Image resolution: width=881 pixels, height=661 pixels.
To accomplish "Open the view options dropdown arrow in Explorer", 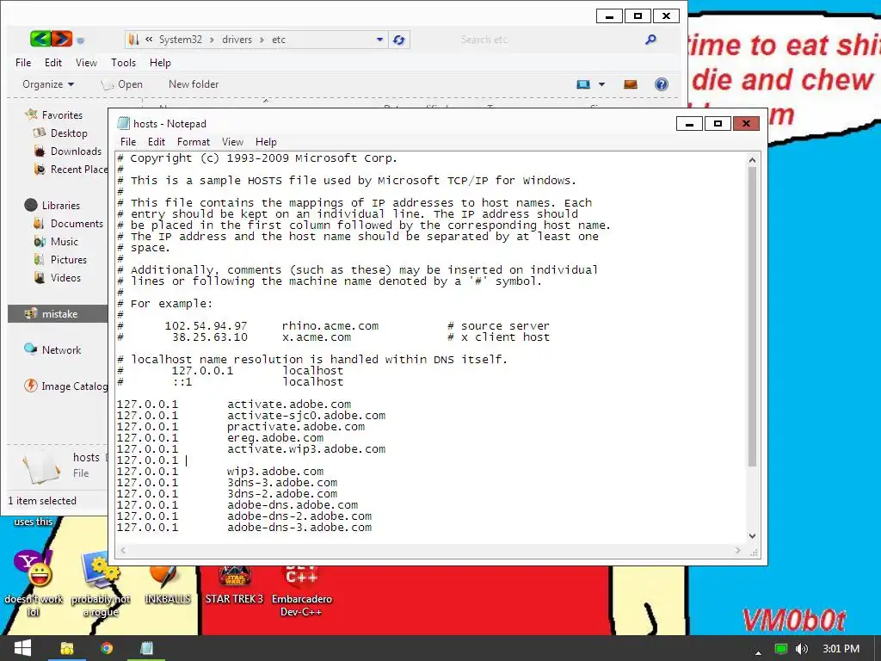I will tap(601, 84).
